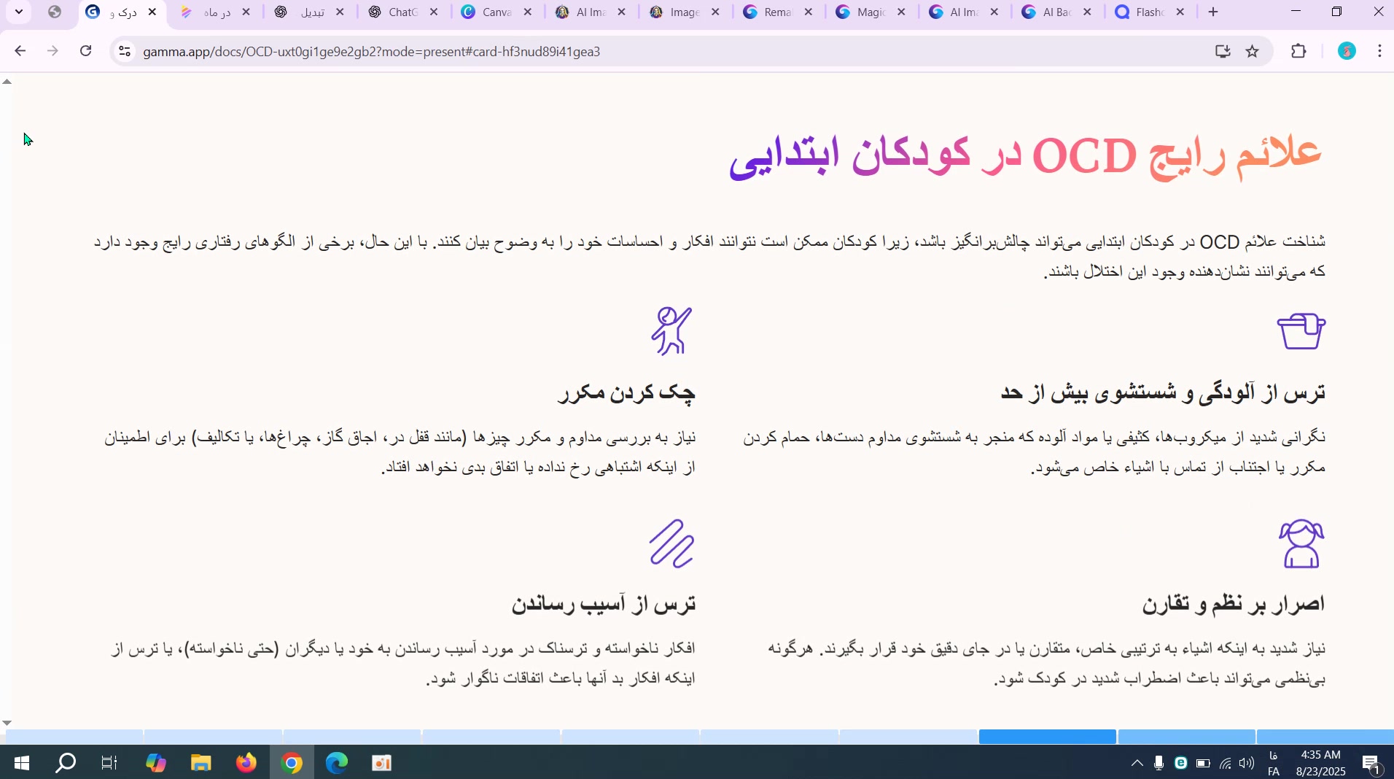Open Windows taskbar search
This screenshot has width=1394, height=779.
tap(66, 764)
